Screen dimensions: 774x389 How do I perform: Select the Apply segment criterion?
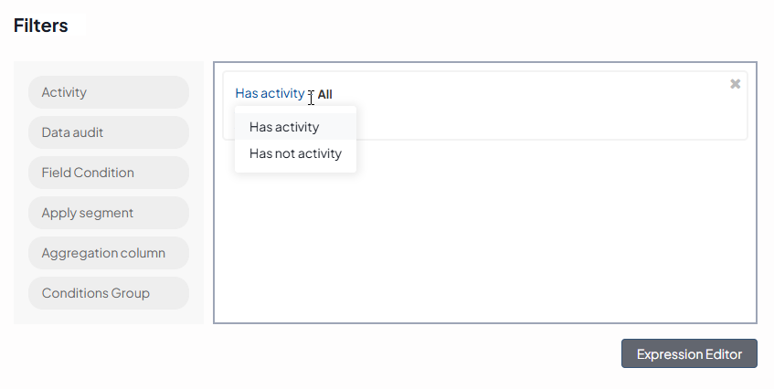(x=109, y=213)
